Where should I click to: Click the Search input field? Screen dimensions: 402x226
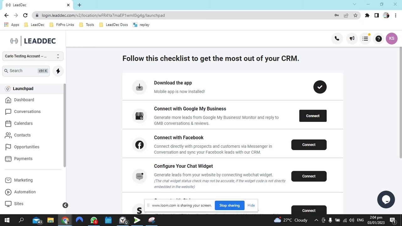26,71
